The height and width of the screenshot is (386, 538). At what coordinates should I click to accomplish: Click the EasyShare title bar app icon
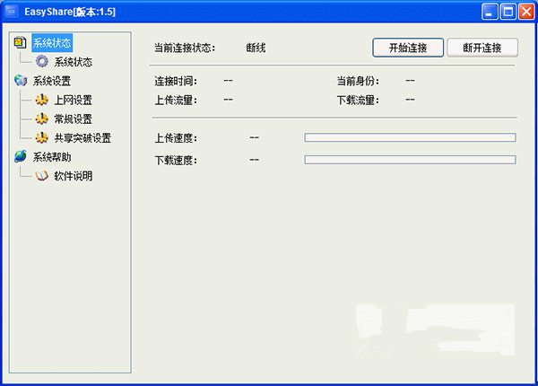(12, 12)
